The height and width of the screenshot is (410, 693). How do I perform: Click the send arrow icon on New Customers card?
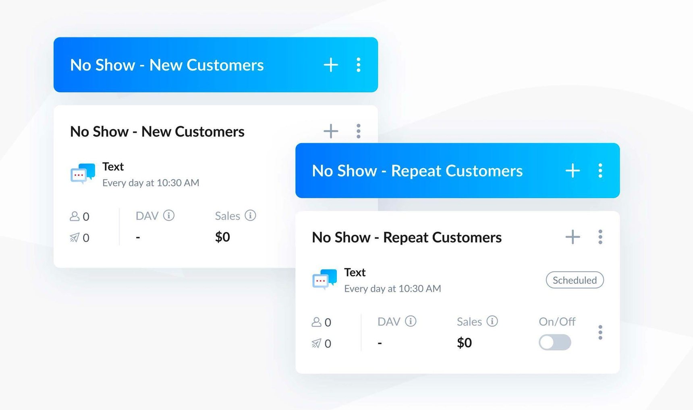75,237
